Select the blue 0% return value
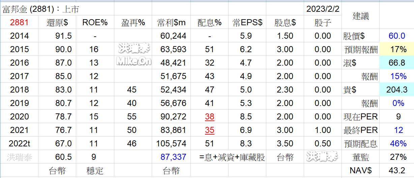The height and width of the screenshot is (178, 414). click(x=398, y=103)
